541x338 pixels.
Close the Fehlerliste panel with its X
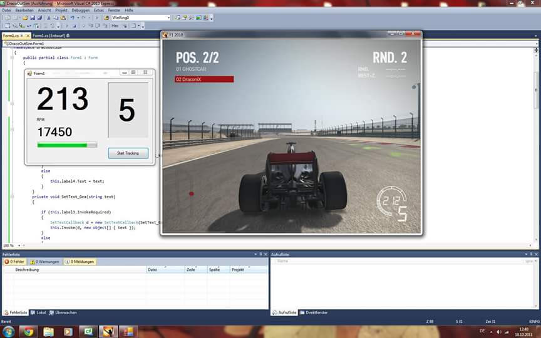[265, 254]
